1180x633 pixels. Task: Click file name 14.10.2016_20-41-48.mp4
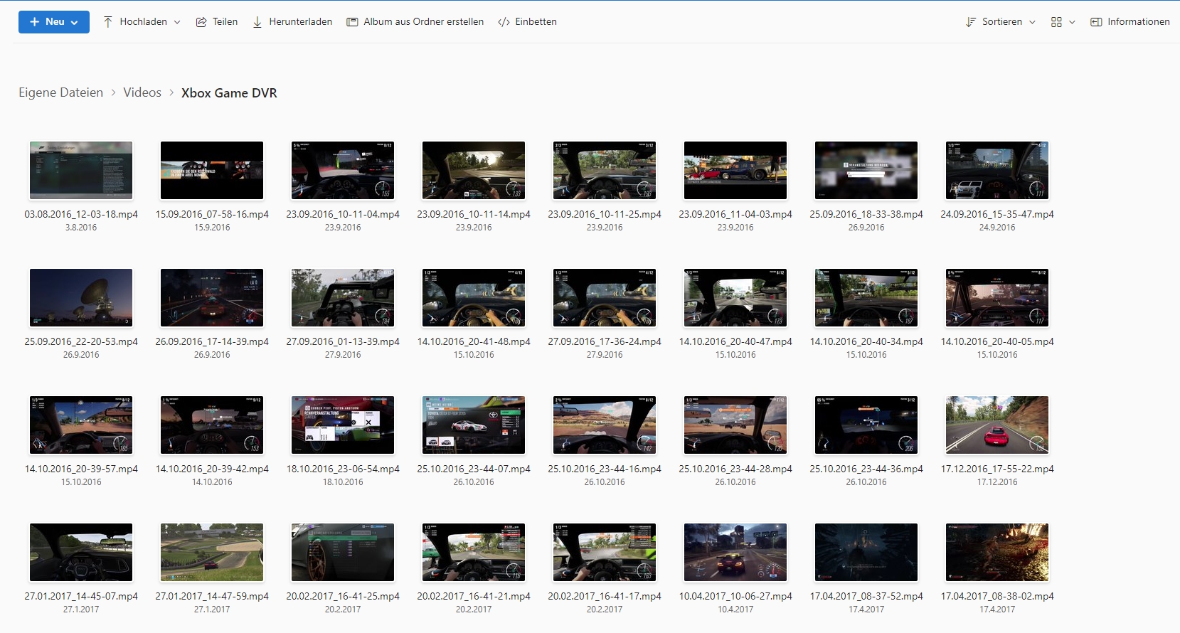[474, 341]
